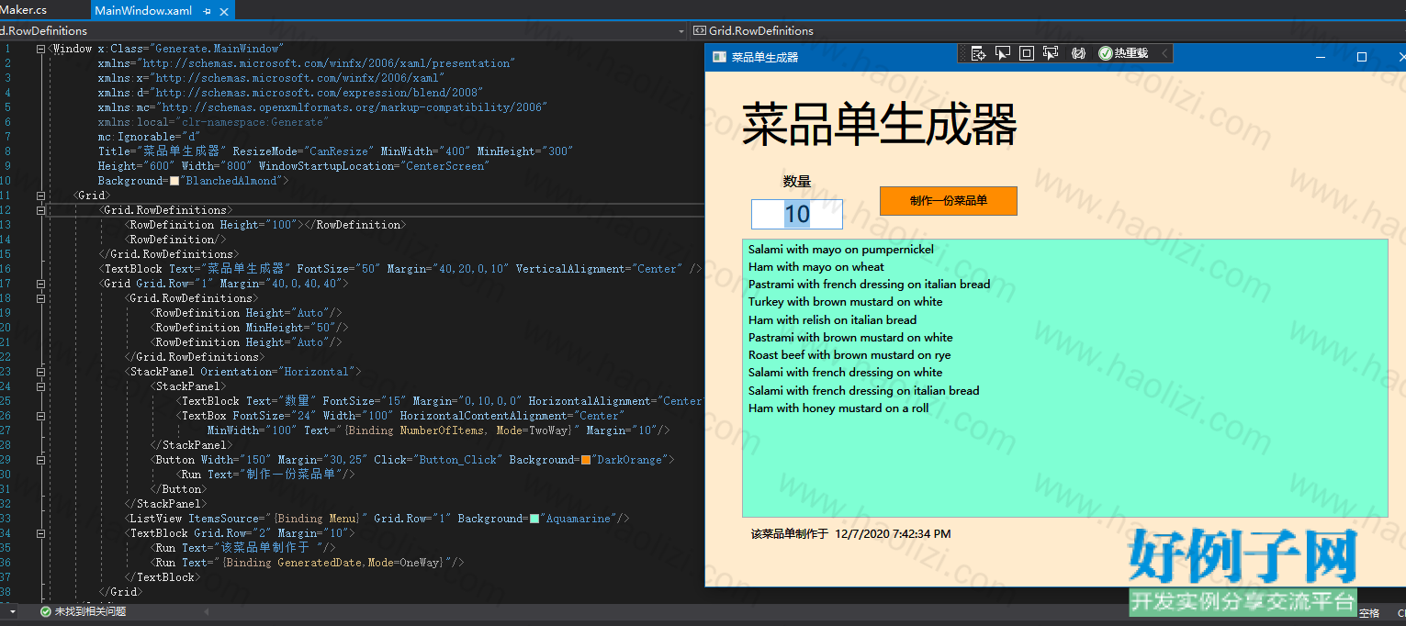This screenshot has width=1406, height=626.
Task: Click the binding diagnostics icon in debug toolbar
Action: [x=1078, y=54]
